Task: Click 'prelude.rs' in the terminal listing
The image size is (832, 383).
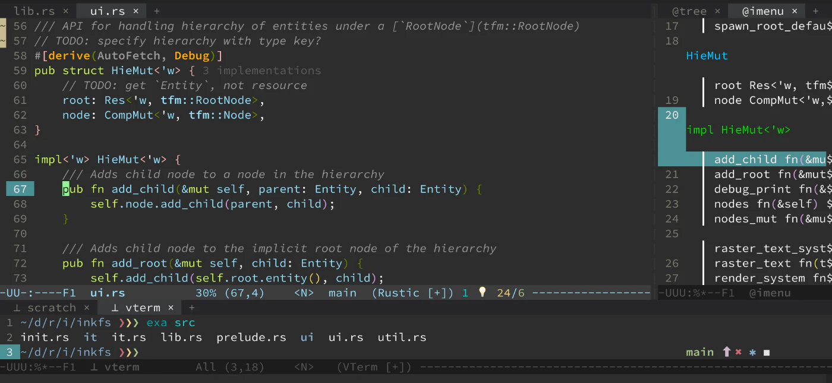Action: click(x=251, y=337)
